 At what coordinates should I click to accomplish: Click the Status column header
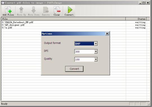[136, 19]
